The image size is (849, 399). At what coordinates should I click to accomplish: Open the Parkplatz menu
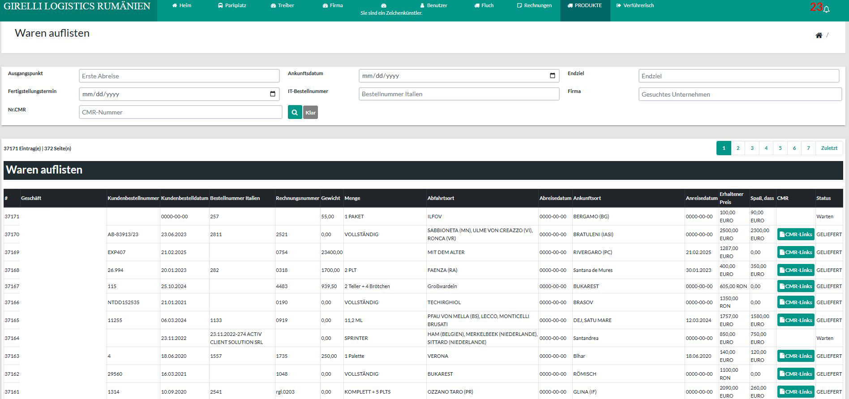(232, 5)
